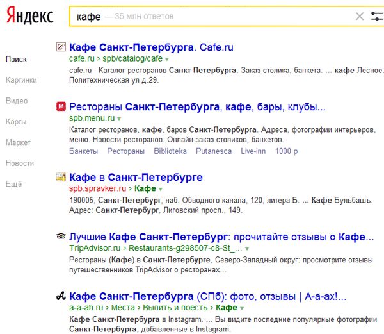This screenshot has width=384, height=334.
Task: Select the Поиск section
Action: 16,59
